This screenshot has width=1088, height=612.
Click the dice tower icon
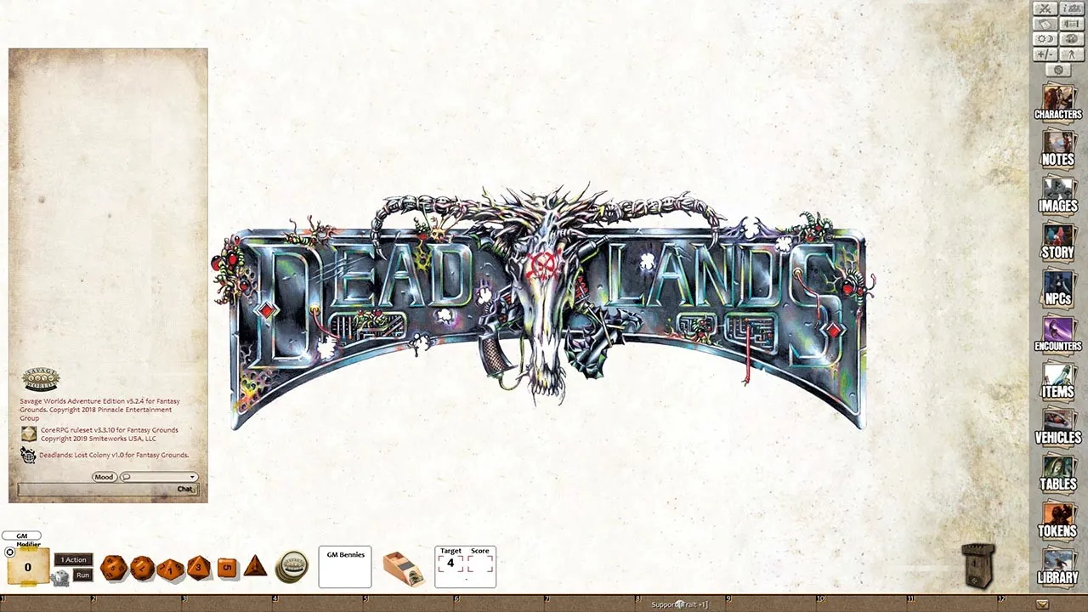[x=977, y=565]
